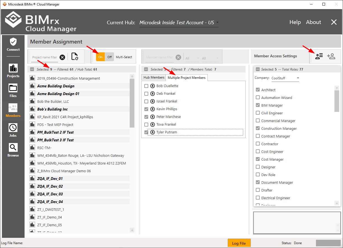Open the Files section in sidebar
The image size is (343, 248).
[x=13, y=91]
